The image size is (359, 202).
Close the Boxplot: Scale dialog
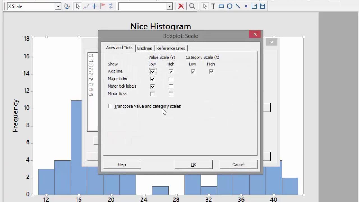tap(255, 34)
